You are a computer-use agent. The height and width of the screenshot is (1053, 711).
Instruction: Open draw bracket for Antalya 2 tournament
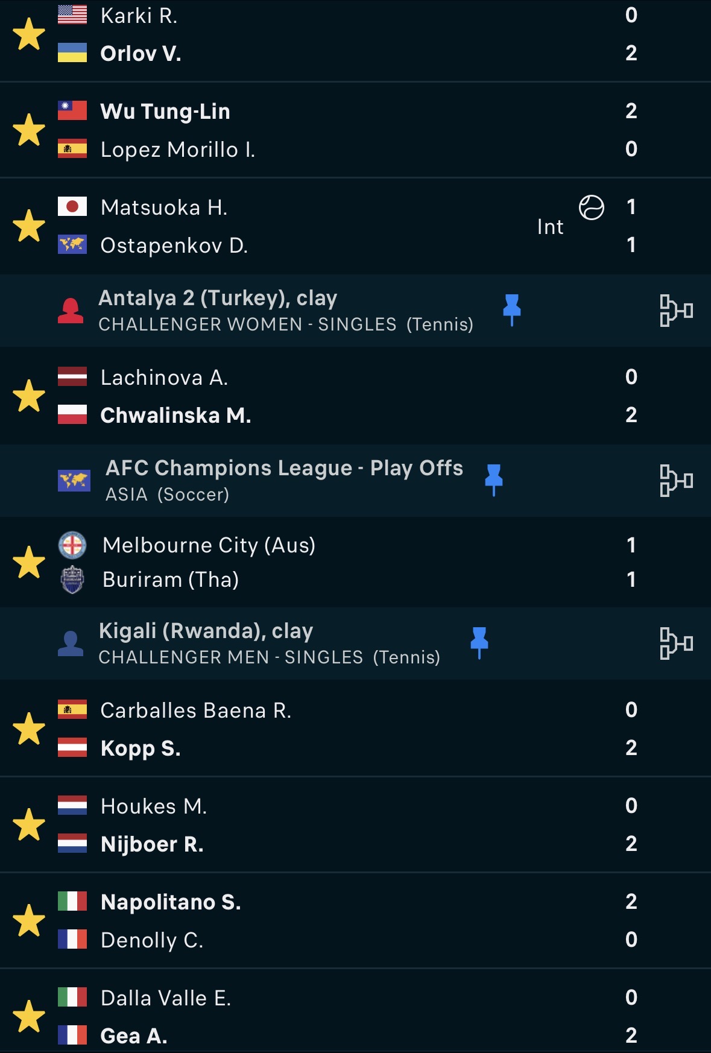tap(676, 311)
